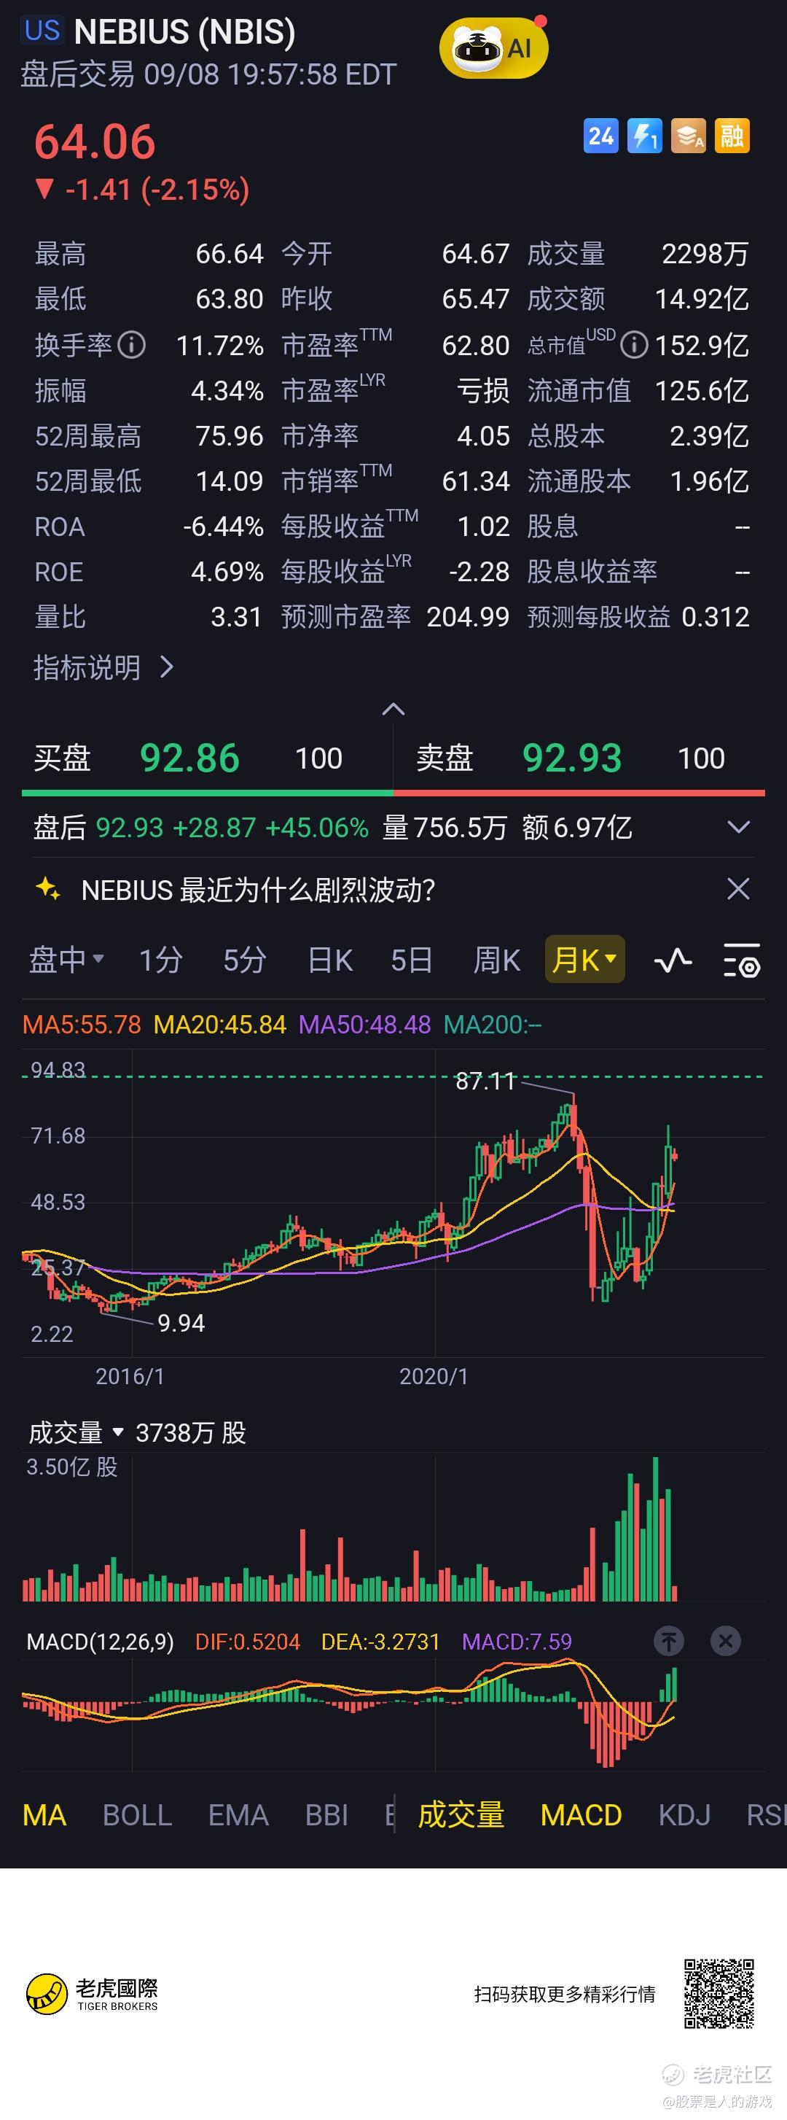Switch to the 5日 chart
The width and height of the screenshot is (787, 2120).
411,960
